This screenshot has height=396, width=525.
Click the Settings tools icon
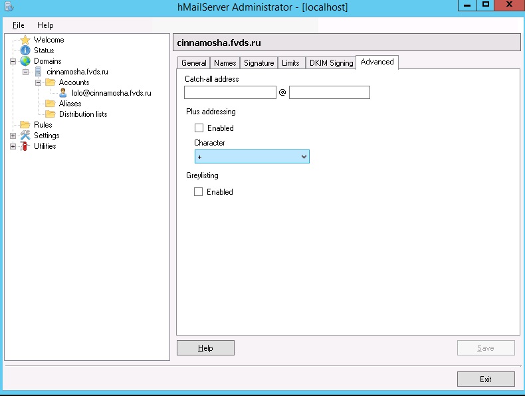[25, 136]
